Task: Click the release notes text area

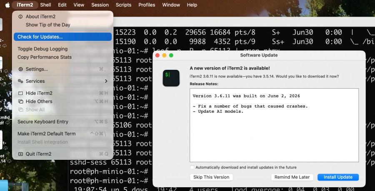Action: [x=274, y=125]
